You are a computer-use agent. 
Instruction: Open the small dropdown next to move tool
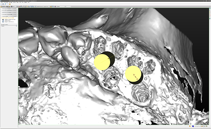click(14, 6)
